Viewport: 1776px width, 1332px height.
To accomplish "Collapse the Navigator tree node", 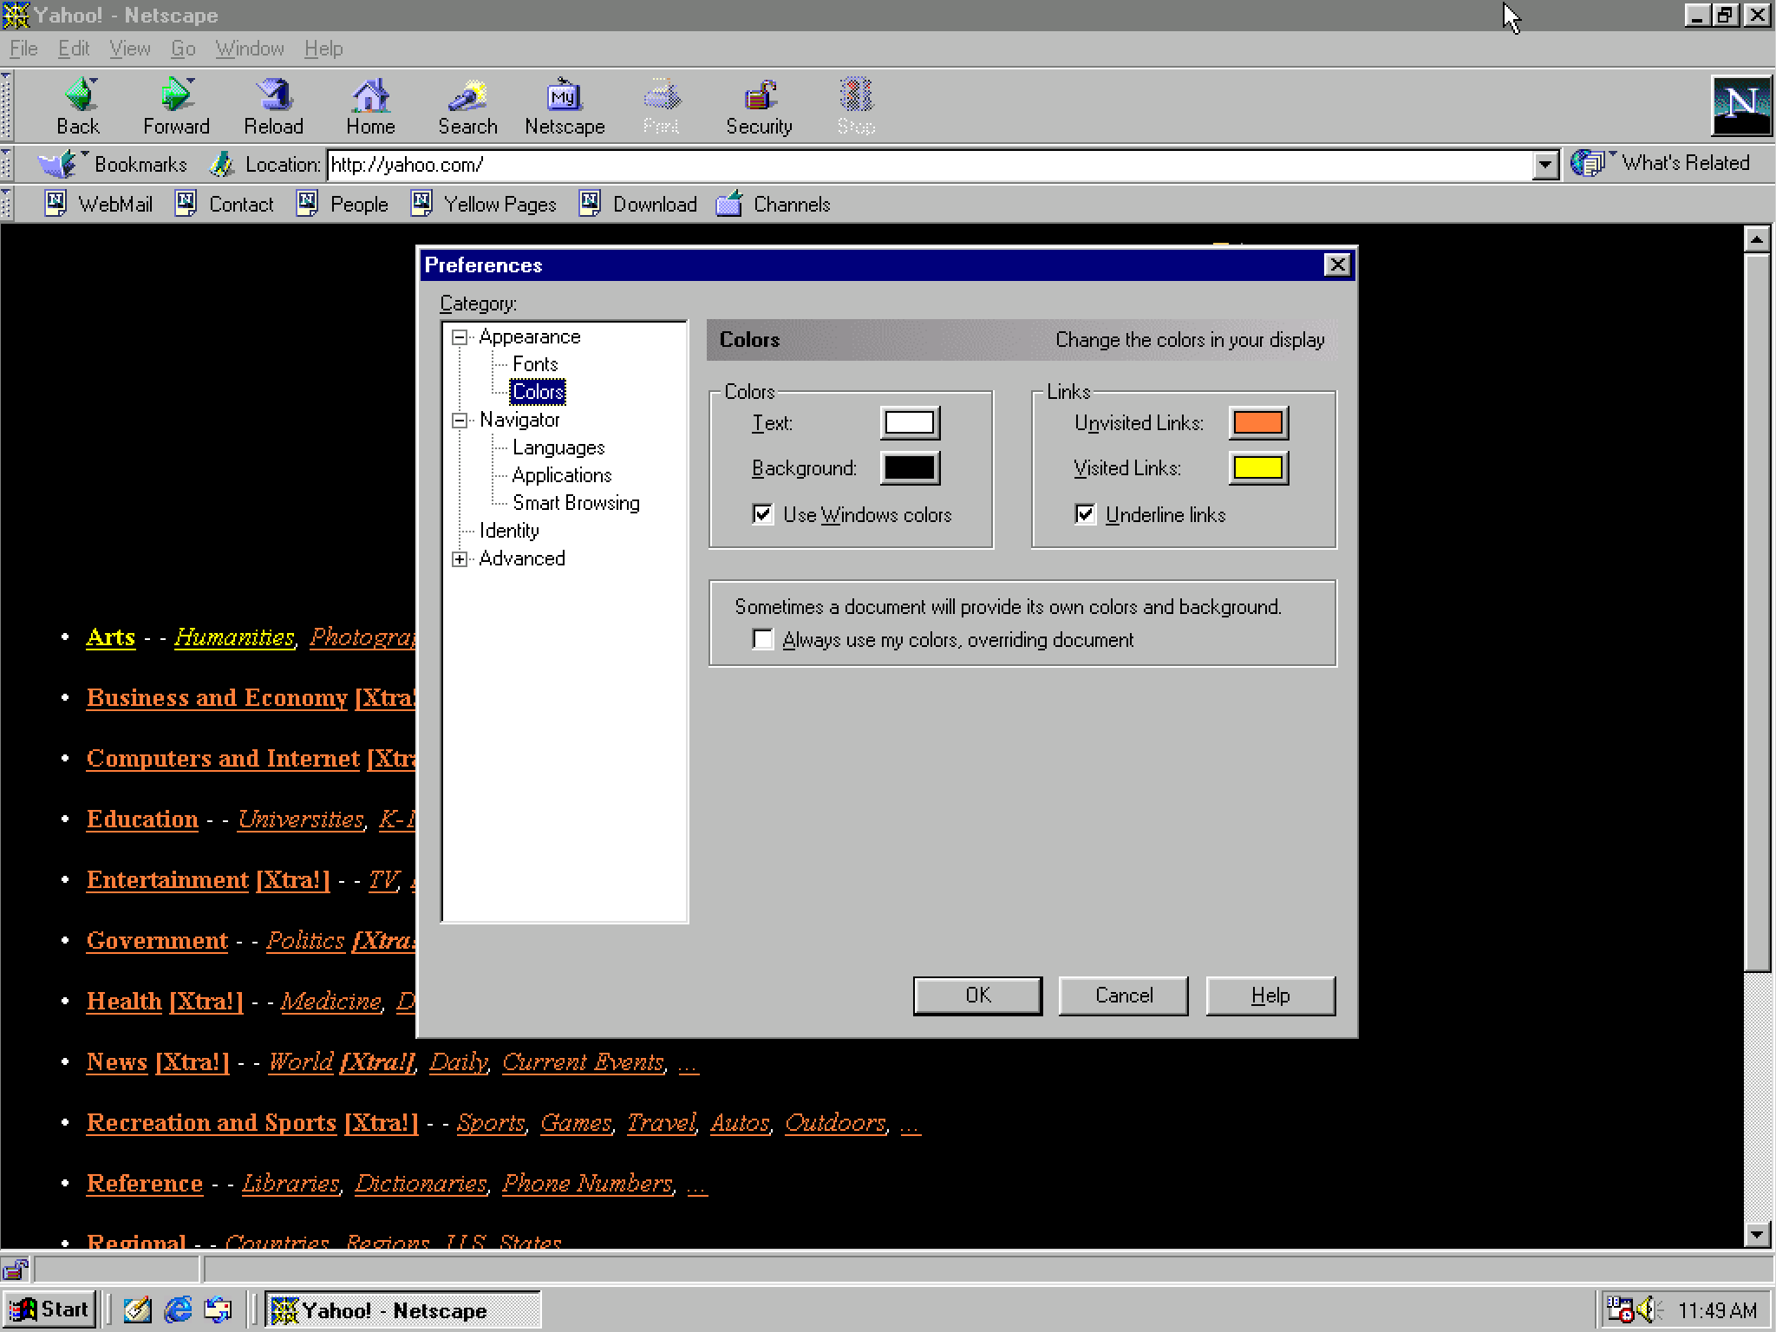I will (x=460, y=421).
